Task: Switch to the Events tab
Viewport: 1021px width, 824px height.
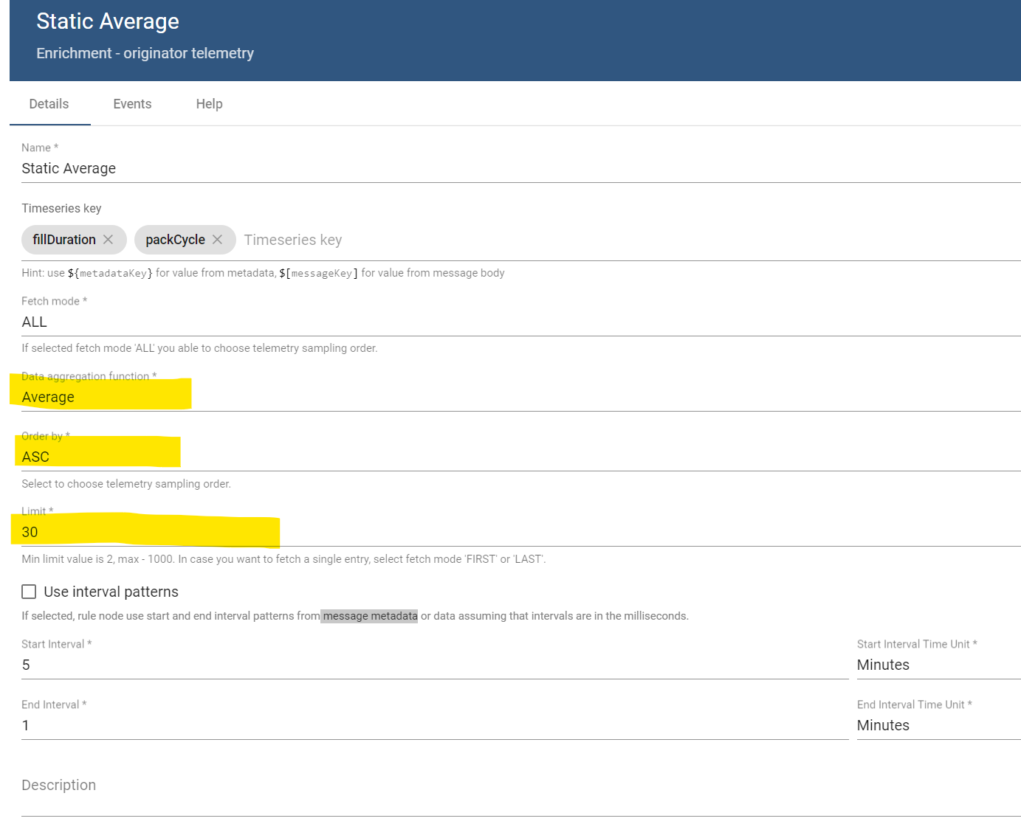Action: point(132,103)
